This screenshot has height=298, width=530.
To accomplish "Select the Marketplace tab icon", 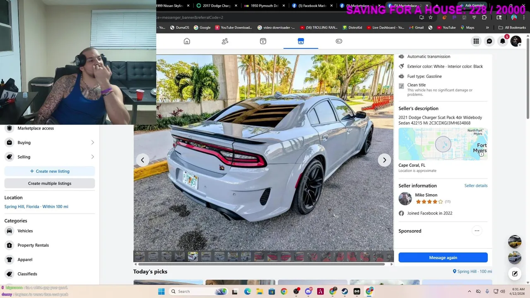I will (x=301, y=41).
